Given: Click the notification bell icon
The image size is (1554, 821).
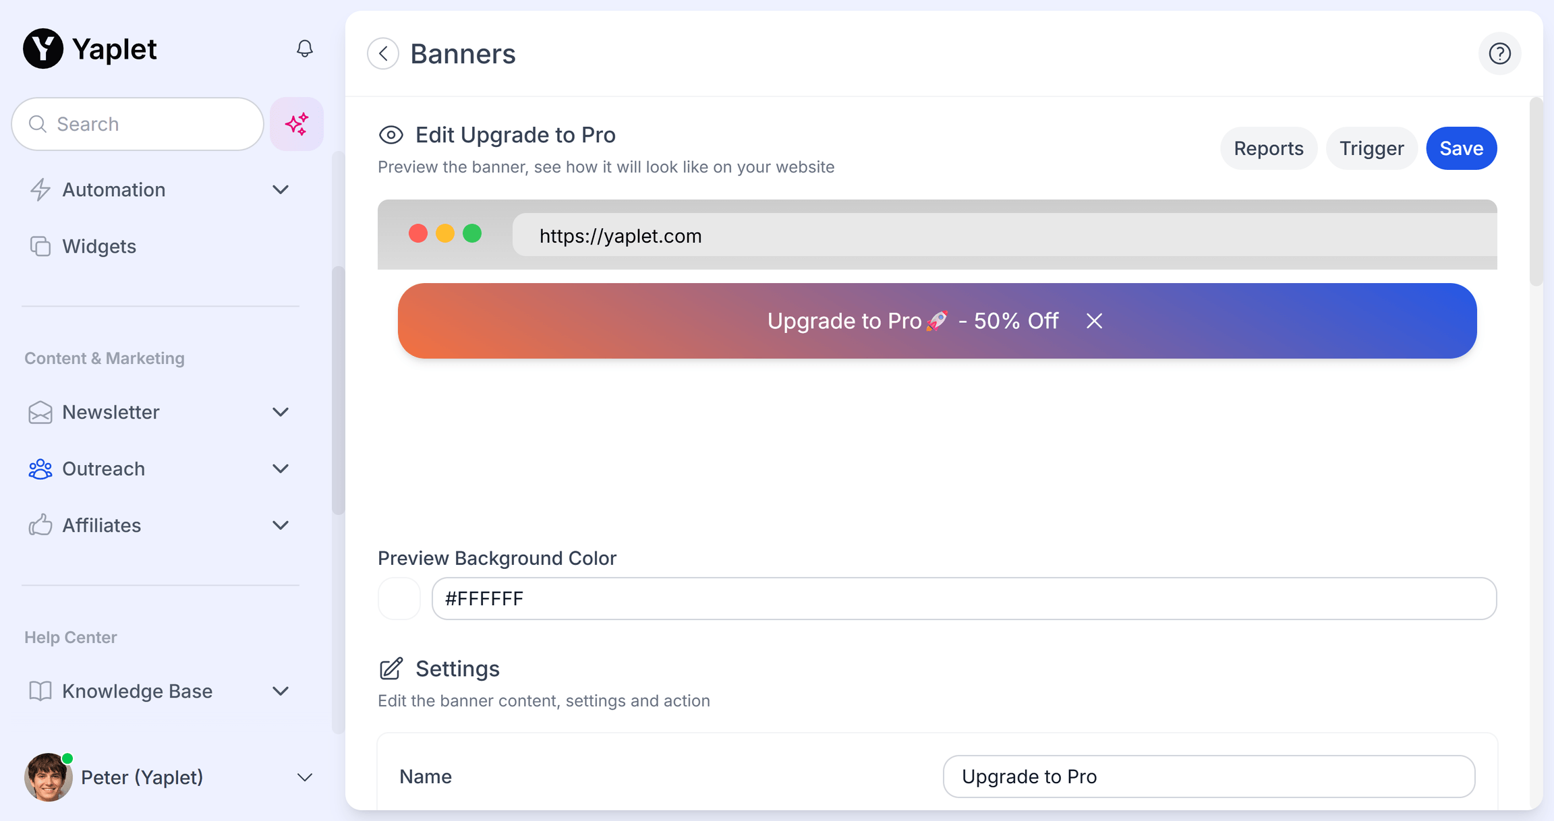Looking at the screenshot, I should [305, 49].
